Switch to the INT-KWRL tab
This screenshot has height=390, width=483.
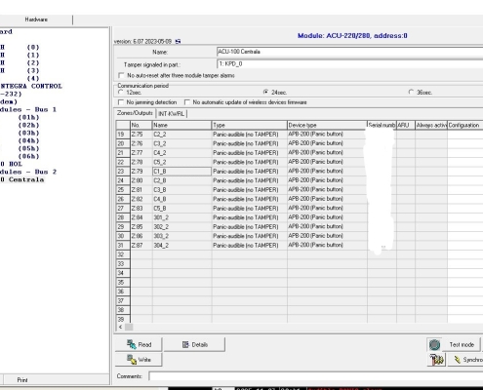172,114
